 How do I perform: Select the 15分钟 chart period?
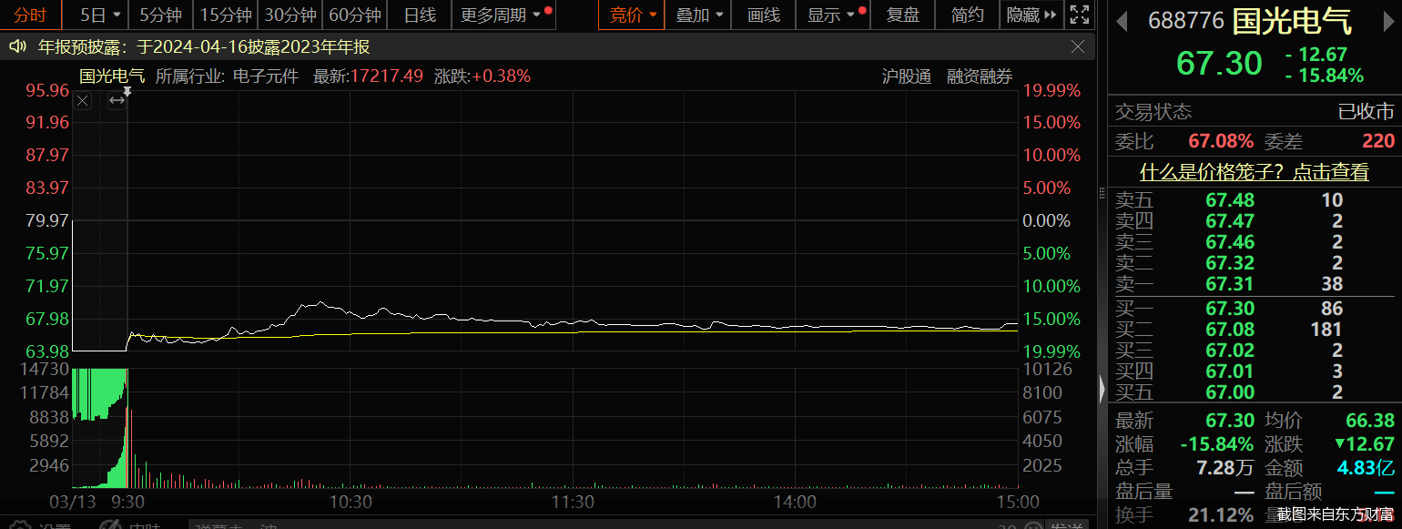(226, 15)
